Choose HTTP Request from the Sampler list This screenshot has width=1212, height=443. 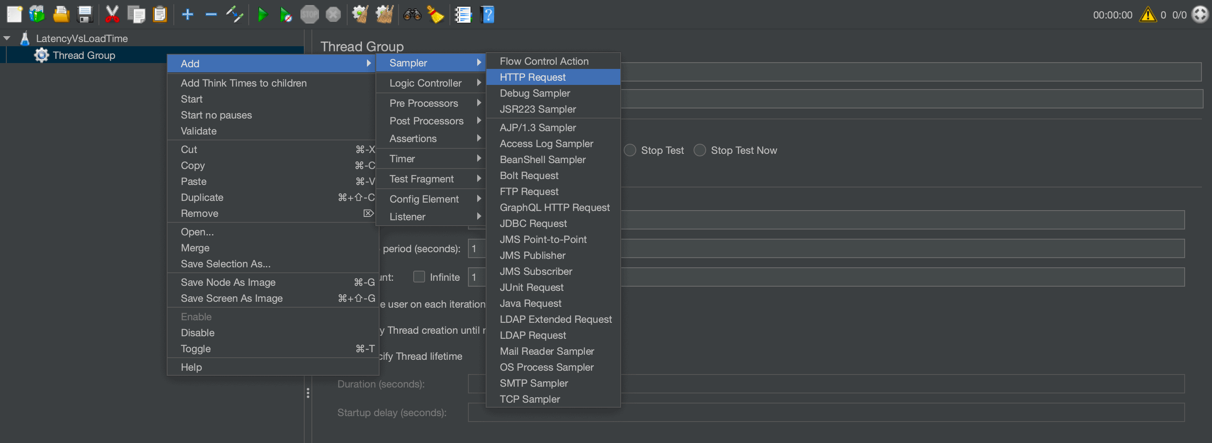(x=532, y=77)
